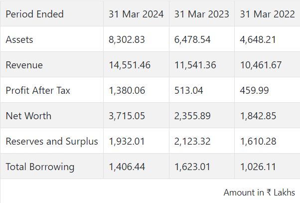
Task: Select the 31 Mar 2022 column header
Action: point(267,14)
